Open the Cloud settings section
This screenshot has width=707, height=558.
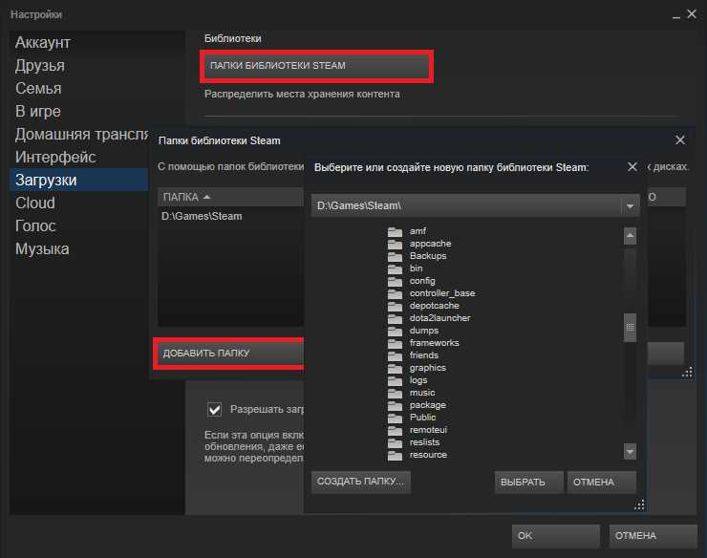[35, 203]
